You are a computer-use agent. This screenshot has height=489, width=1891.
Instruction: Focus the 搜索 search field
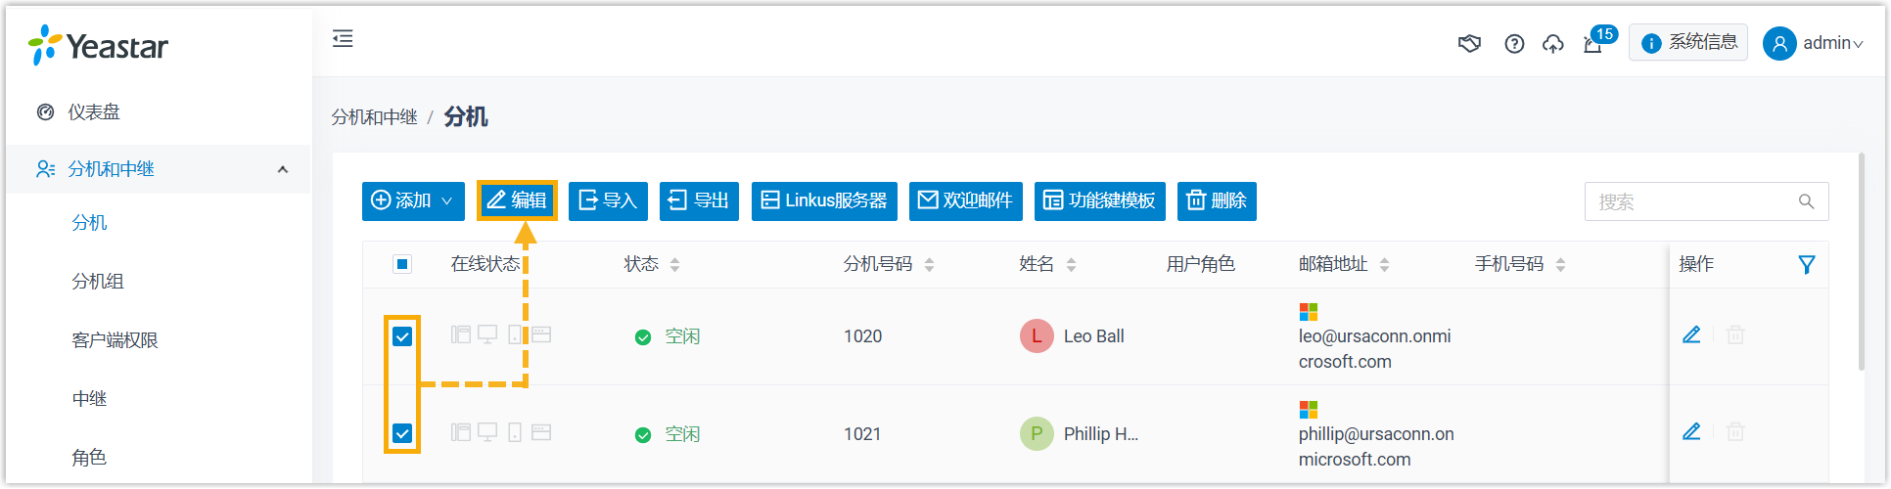1693,202
